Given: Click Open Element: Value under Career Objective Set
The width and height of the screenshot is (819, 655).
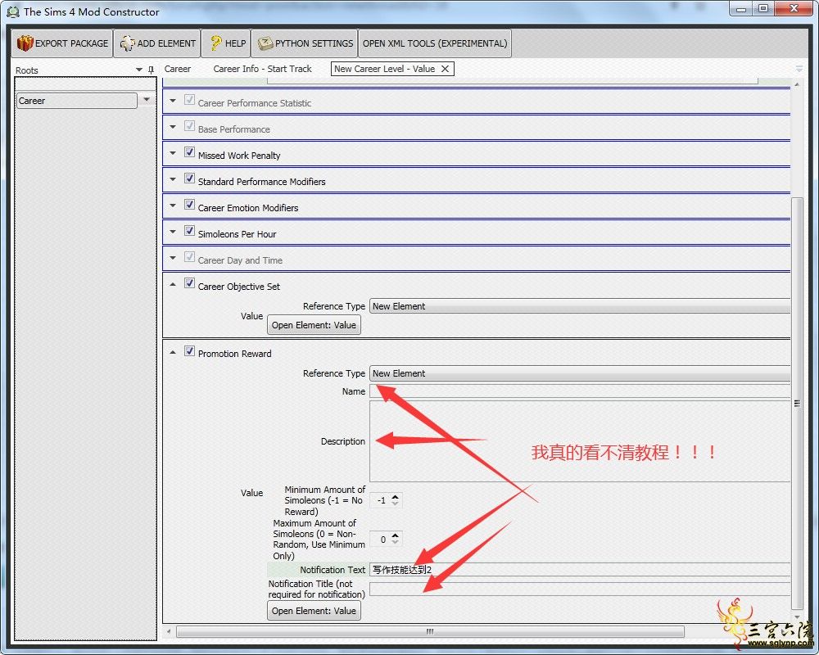Looking at the screenshot, I should 314,325.
